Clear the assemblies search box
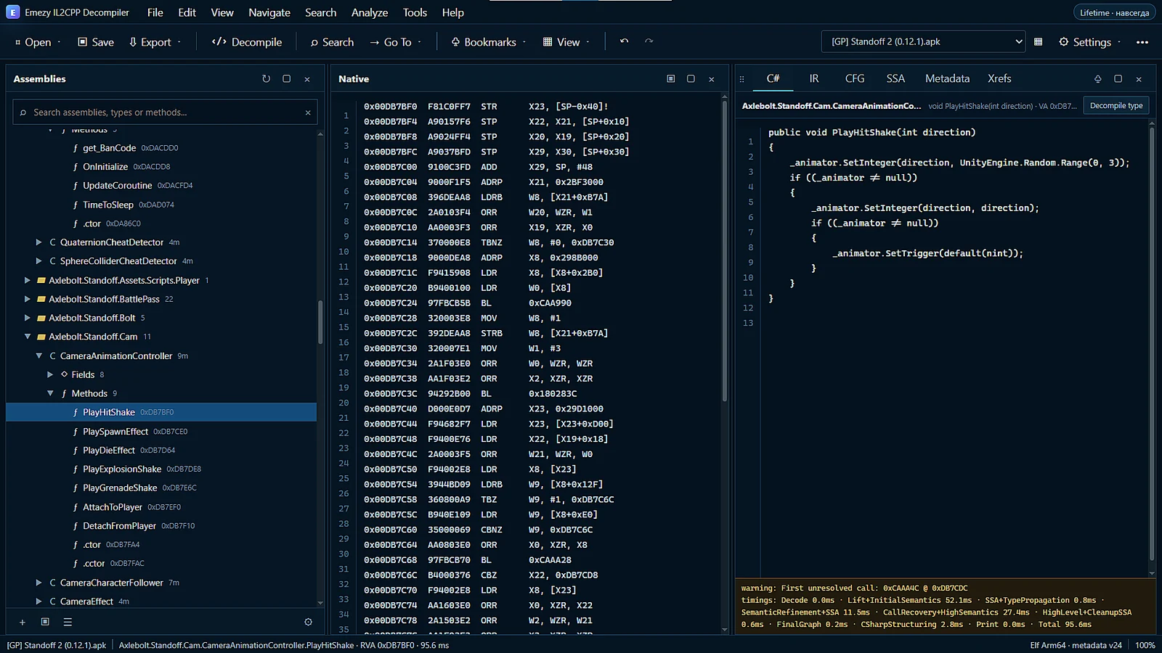 point(308,112)
